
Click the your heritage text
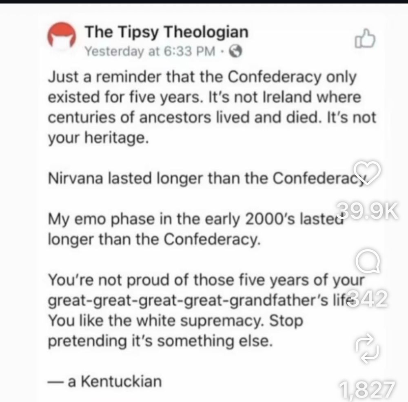tap(98, 138)
